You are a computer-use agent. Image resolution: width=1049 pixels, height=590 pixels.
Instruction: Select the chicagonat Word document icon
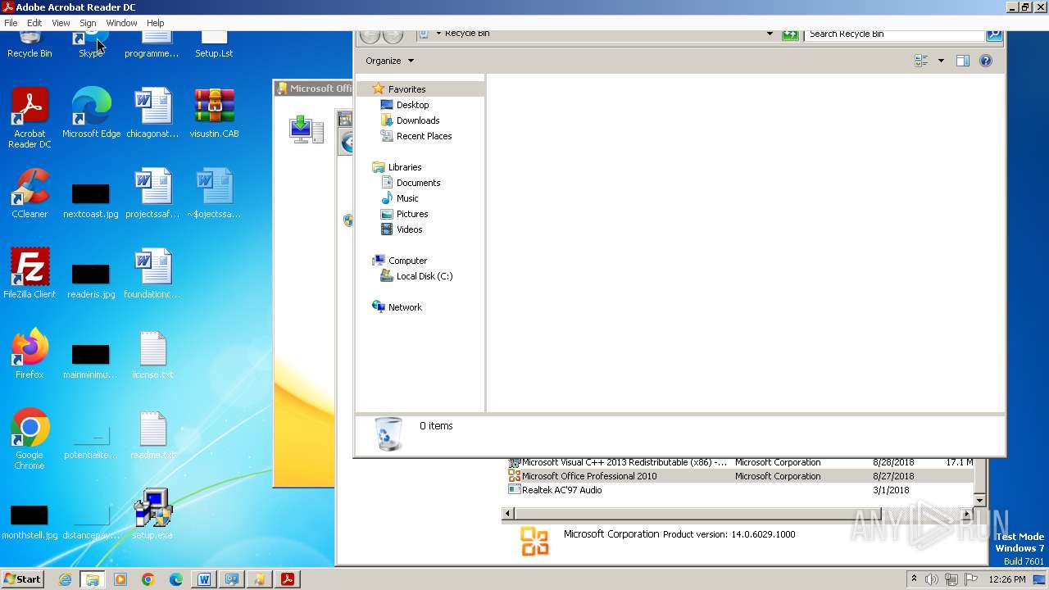point(152,112)
